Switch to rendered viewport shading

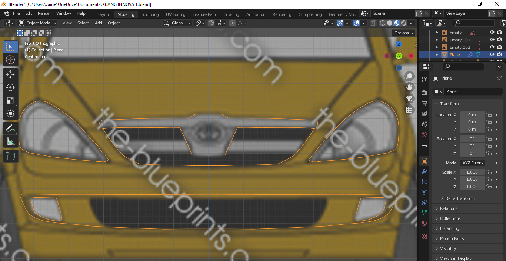pos(404,23)
